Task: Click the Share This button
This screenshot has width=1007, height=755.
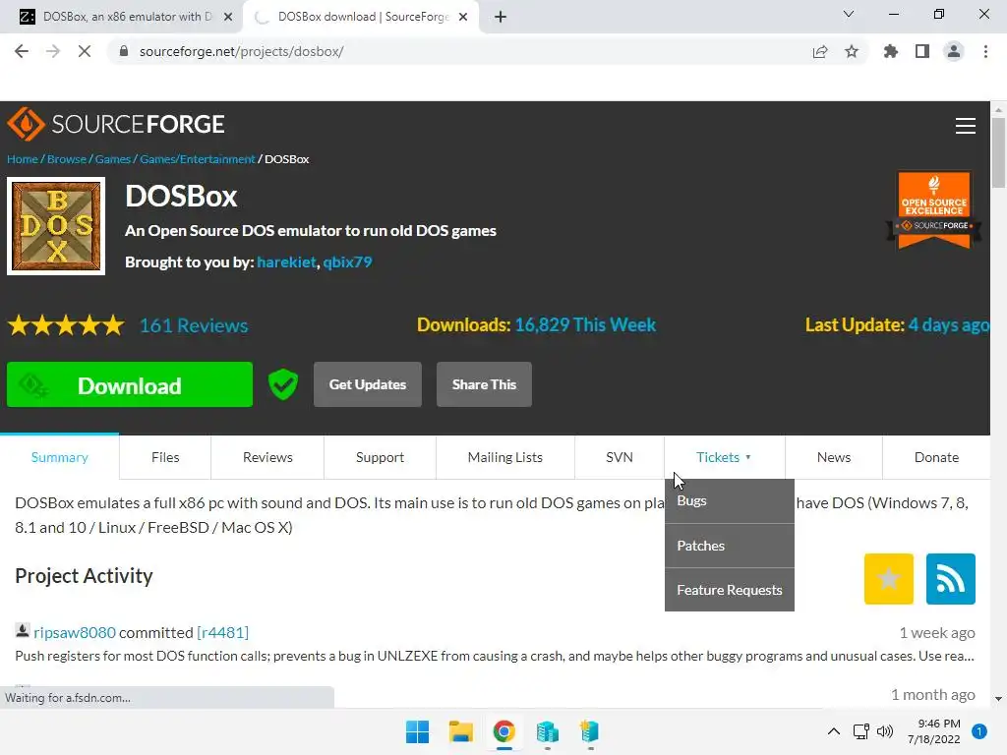Action: (484, 384)
